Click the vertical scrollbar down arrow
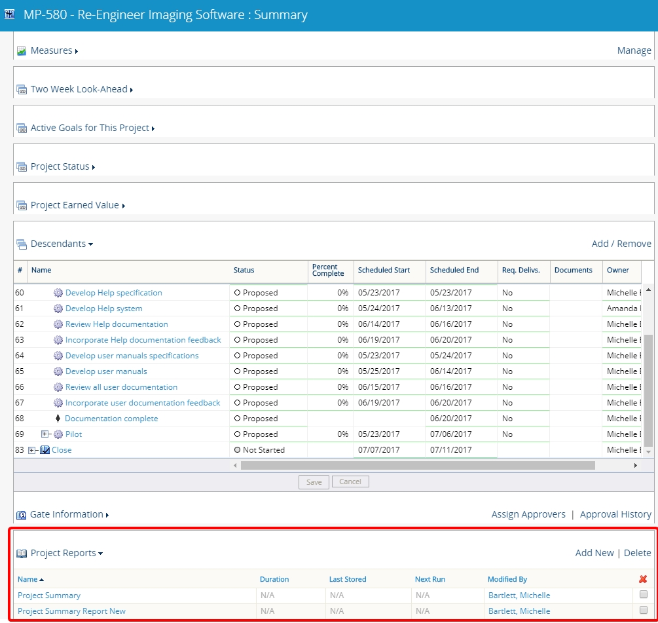The height and width of the screenshot is (623, 658). (x=649, y=452)
